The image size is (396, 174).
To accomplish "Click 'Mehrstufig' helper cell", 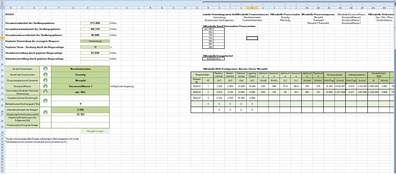I will pyautogui.click(x=285, y=20).
